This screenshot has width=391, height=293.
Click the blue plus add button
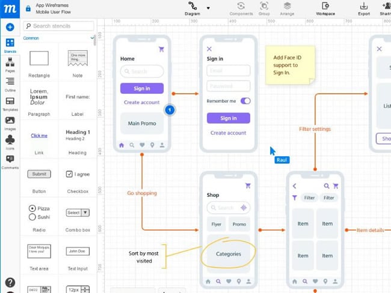10,27
